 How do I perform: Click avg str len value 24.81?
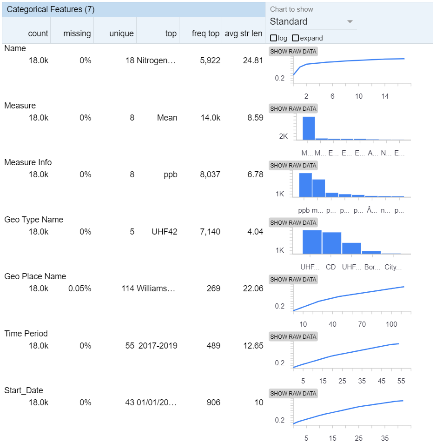253,60
